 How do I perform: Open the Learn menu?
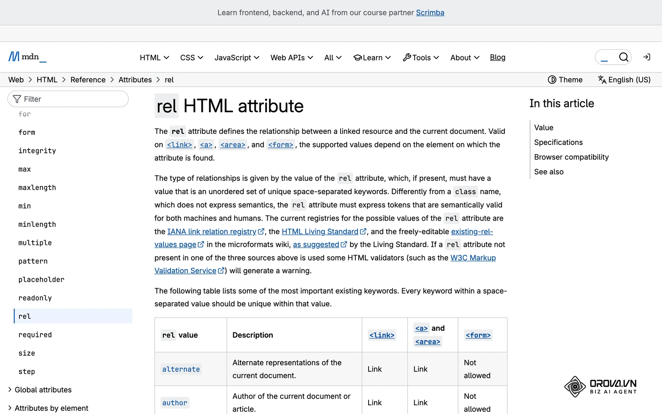pyautogui.click(x=372, y=58)
